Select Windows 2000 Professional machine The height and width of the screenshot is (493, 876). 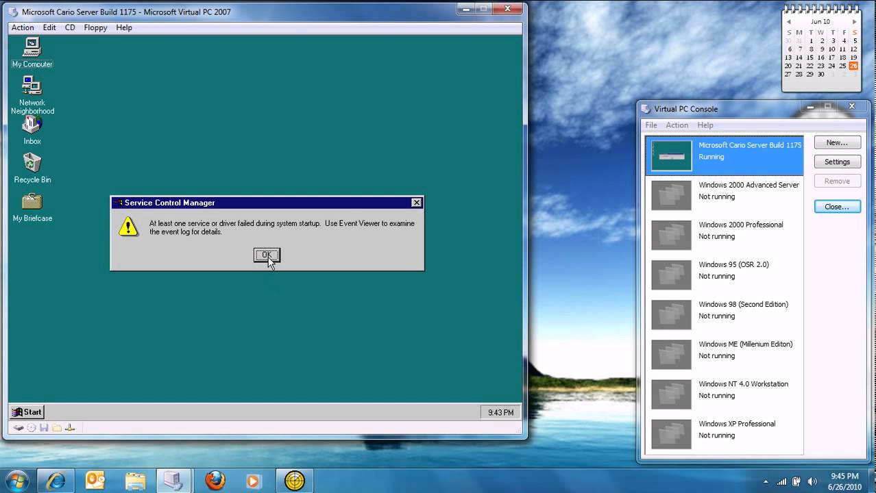click(x=725, y=236)
